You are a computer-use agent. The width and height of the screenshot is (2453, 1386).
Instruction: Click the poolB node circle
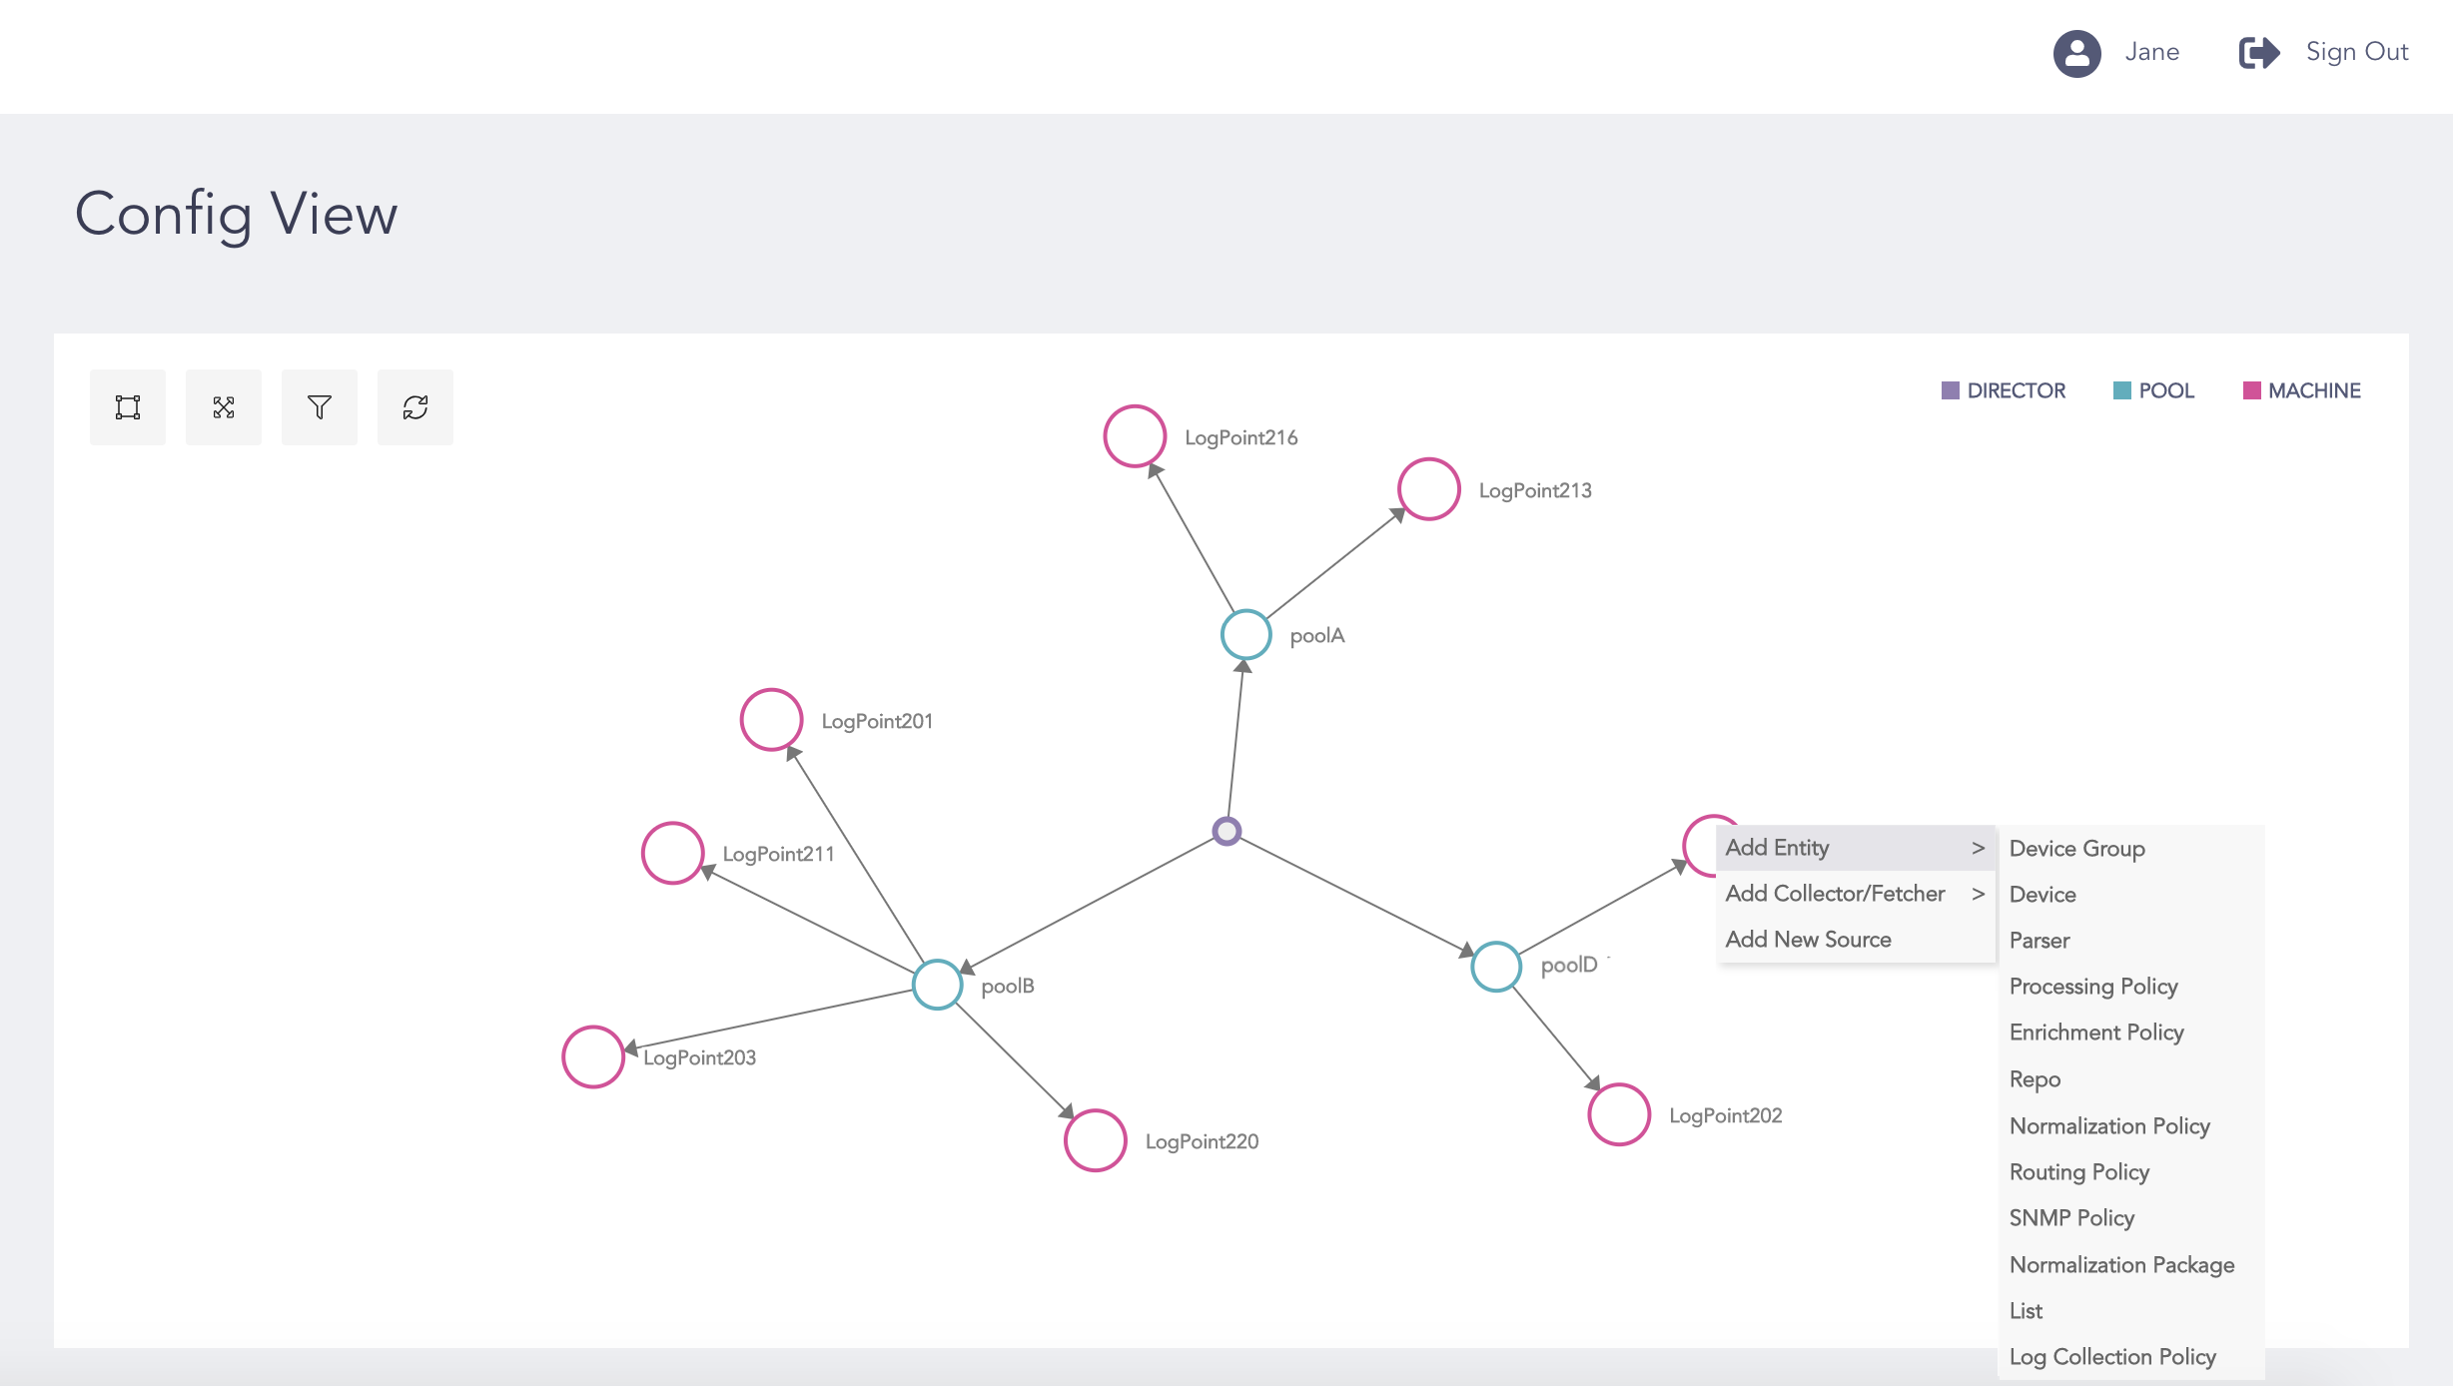coord(937,985)
